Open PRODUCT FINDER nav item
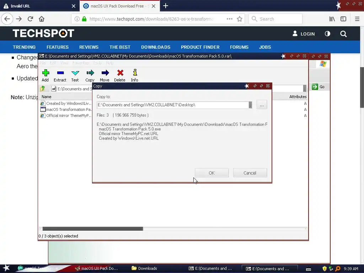364x273 pixels. (x=200, y=47)
